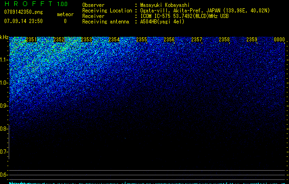Click the 2352 time marker
The image size is (289, 184).
(x=59, y=40)
